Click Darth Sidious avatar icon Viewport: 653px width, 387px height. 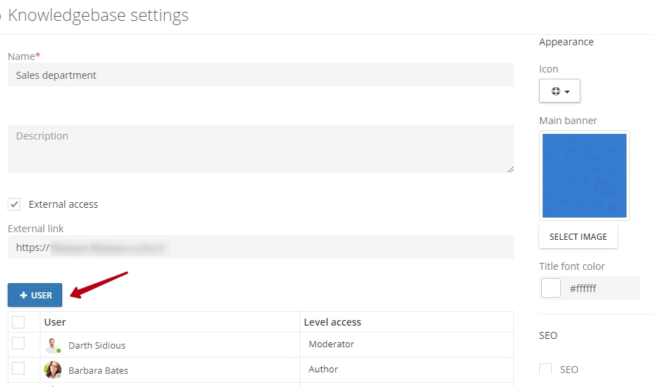52,345
